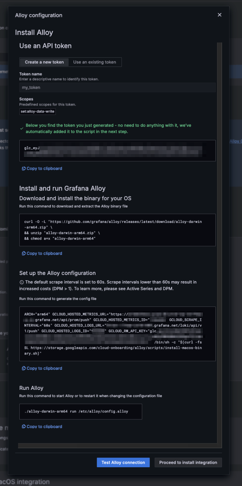
Task: Click the ./alloy-darwin-arm64 run command block
Action: coord(81,411)
